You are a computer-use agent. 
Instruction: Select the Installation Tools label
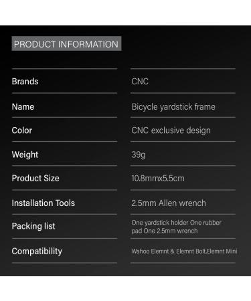[x=44, y=203]
